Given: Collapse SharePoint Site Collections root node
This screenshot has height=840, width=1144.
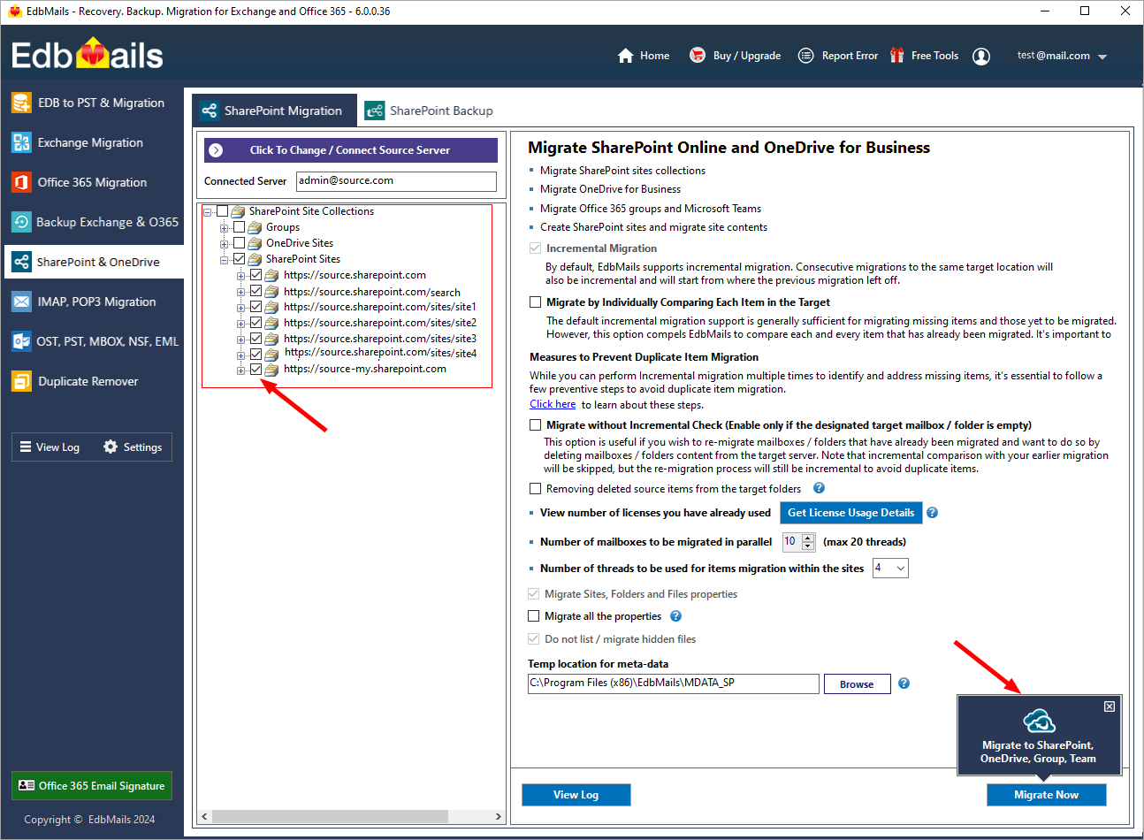Looking at the screenshot, I should (207, 212).
